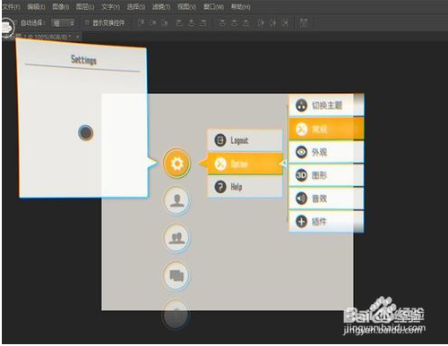The image size is (448, 346).
Task: Close the open document tab
Action: tap(78, 37)
